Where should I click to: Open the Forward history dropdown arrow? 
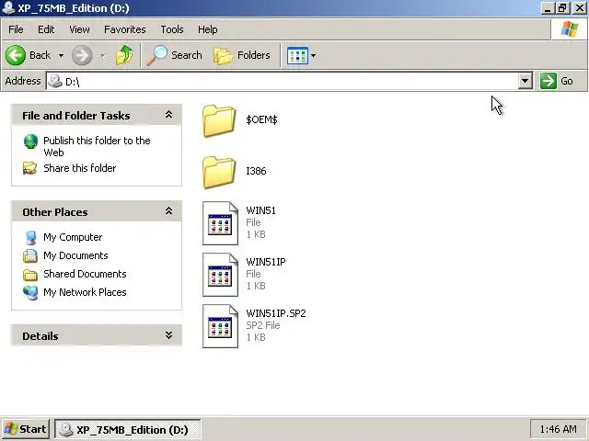tap(102, 55)
